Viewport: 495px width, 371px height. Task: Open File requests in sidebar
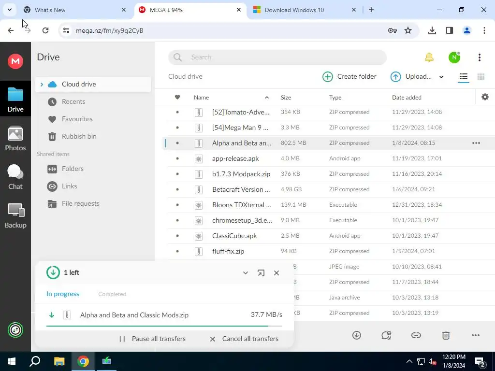(81, 203)
